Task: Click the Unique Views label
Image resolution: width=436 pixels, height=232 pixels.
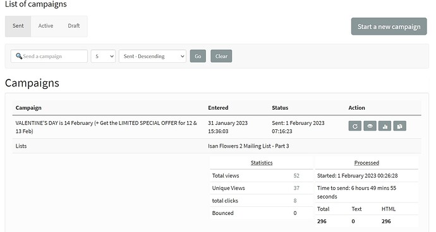Action: (229, 188)
